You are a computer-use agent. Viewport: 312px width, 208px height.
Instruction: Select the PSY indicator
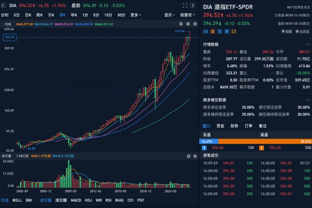(x=140, y=200)
